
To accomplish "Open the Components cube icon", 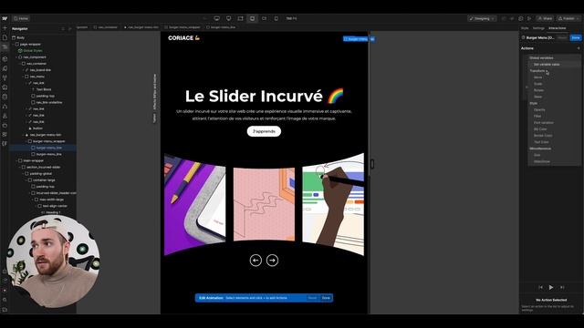I will tap(5, 58).
